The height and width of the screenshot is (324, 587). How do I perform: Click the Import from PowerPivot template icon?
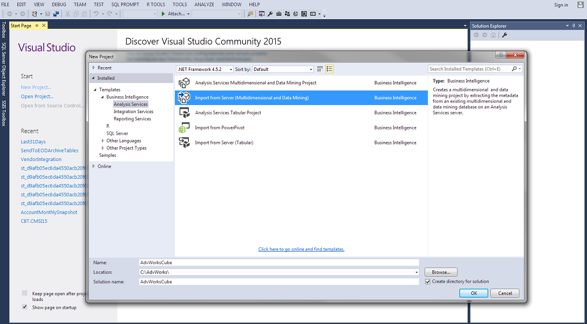coord(184,128)
